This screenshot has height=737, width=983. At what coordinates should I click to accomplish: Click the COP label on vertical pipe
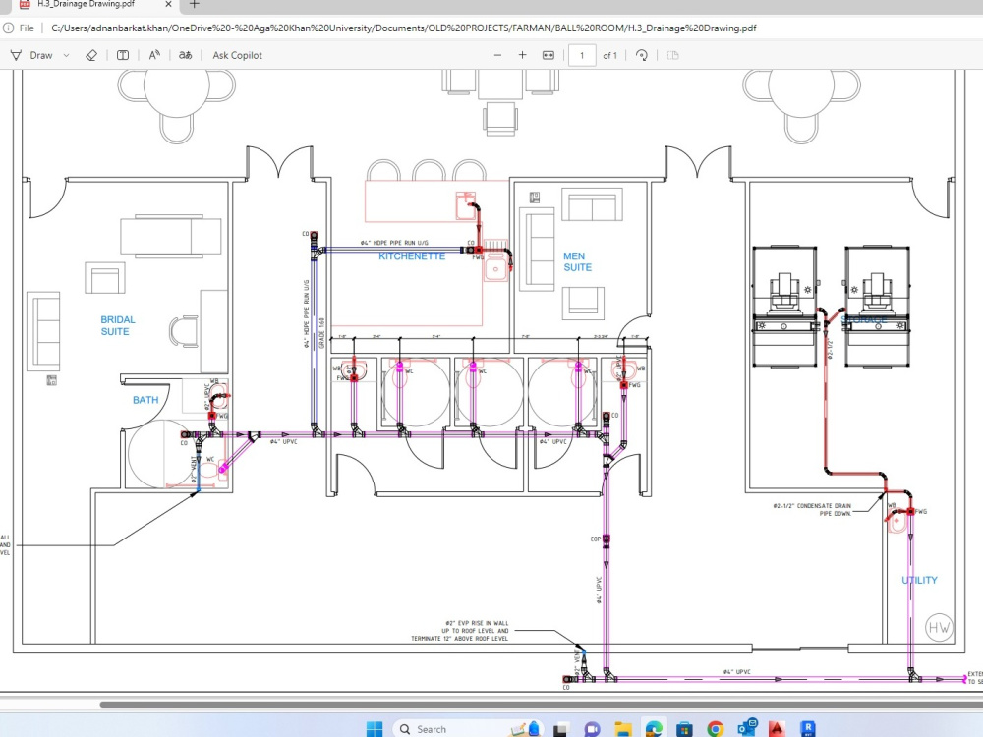click(x=596, y=539)
